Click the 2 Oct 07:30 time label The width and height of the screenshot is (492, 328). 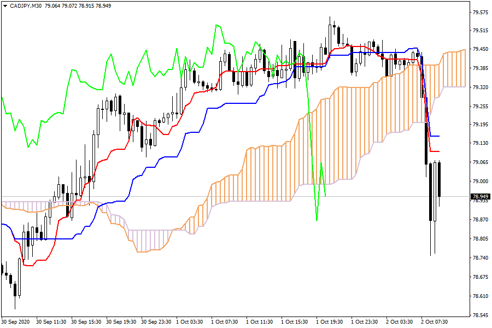pos(435,322)
